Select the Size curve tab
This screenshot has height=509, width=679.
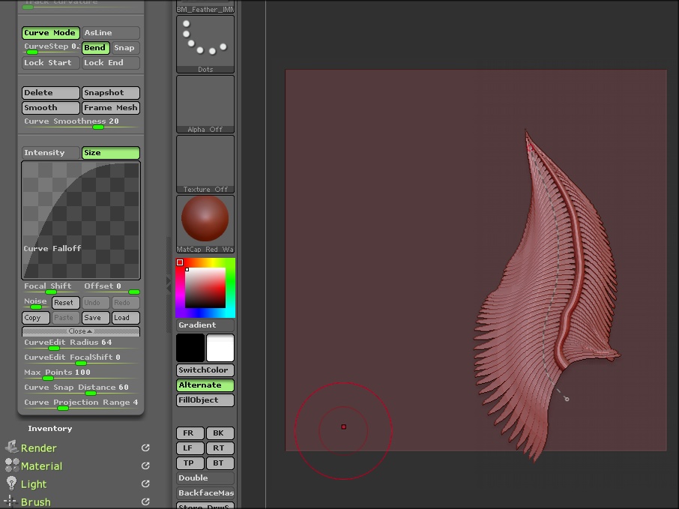pyautogui.click(x=110, y=153)
